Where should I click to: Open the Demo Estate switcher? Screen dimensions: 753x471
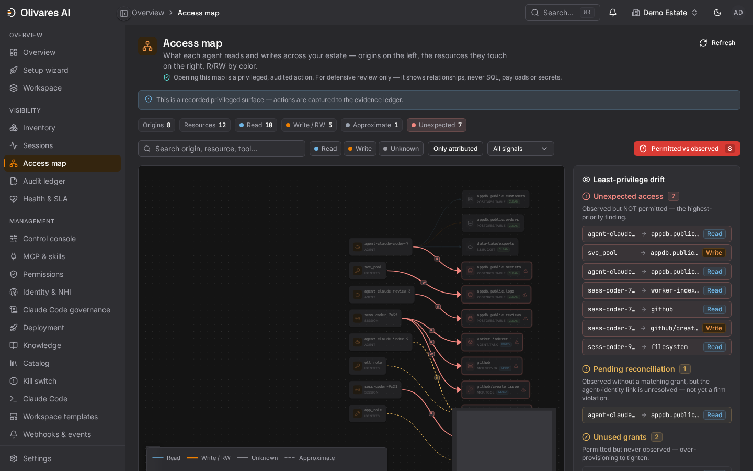click(664, 13)
